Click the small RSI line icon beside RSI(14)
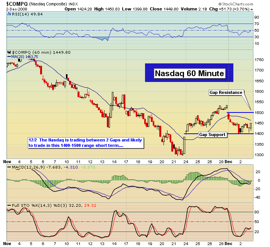The height and width of the screenshot is (247, 270). point(9,14)
